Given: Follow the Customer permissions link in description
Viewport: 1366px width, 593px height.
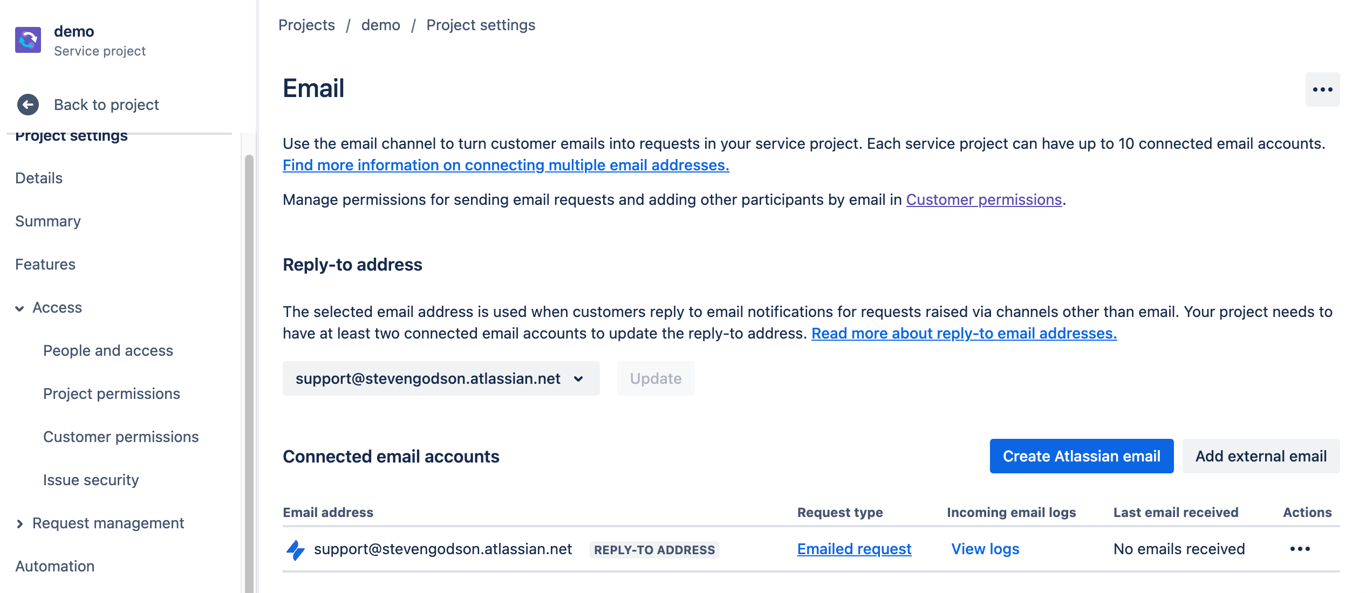Looking at the screenshot, I should point(984,199).
